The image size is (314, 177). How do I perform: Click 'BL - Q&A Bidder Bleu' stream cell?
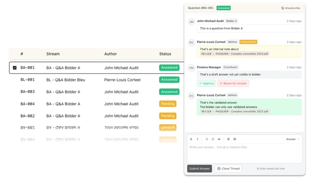click(66, 80)
